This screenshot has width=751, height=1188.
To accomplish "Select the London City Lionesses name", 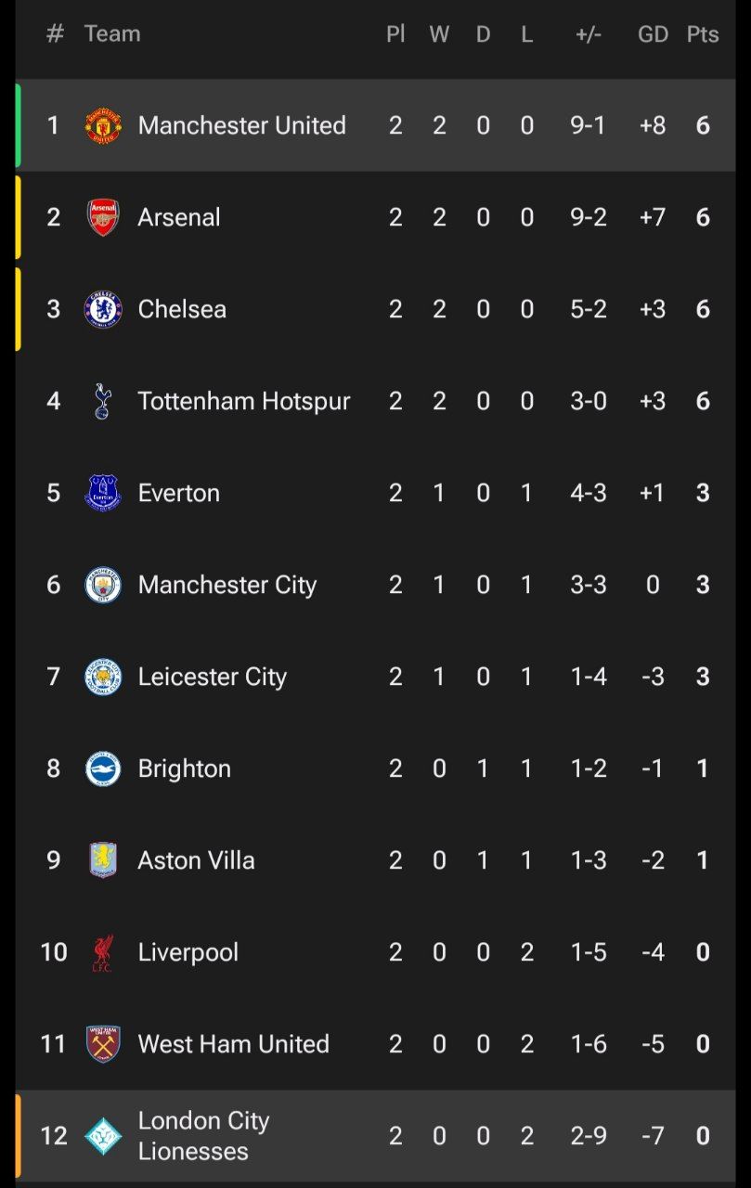I will [x=203, y=1136].
